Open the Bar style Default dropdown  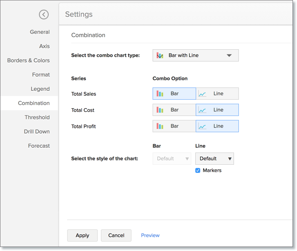click(172, 159)
